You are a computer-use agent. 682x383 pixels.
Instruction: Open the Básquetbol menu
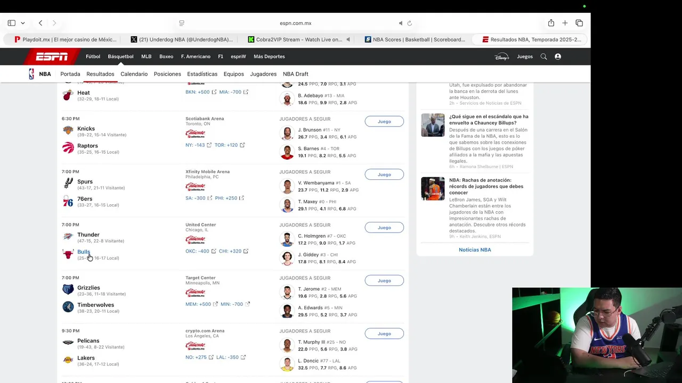(120, 56)
